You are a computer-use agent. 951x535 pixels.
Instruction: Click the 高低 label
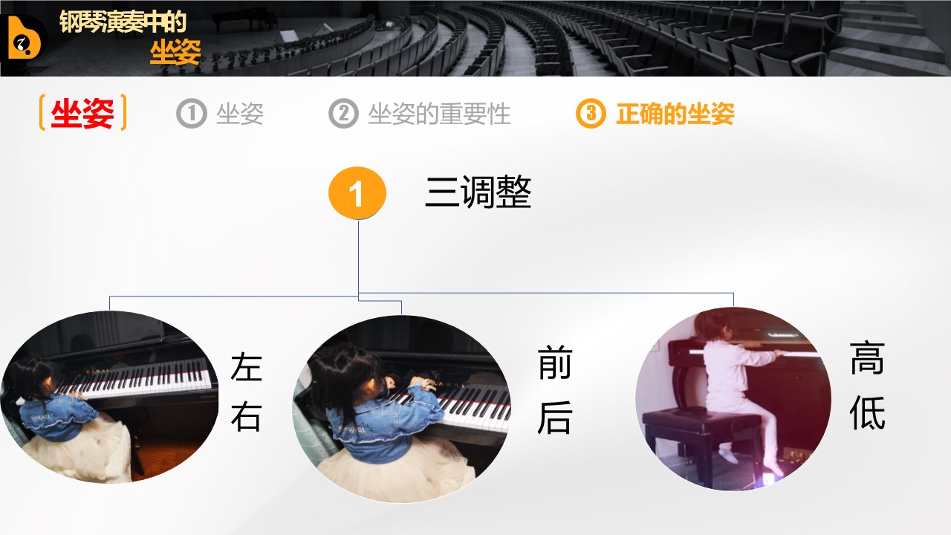[x=867, y=389]
